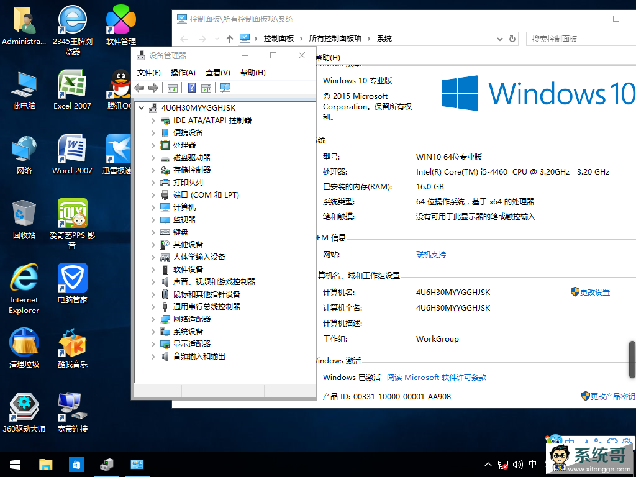
Task: Click 控制面板 in the address breadcrumb
Action: (279, 39)
